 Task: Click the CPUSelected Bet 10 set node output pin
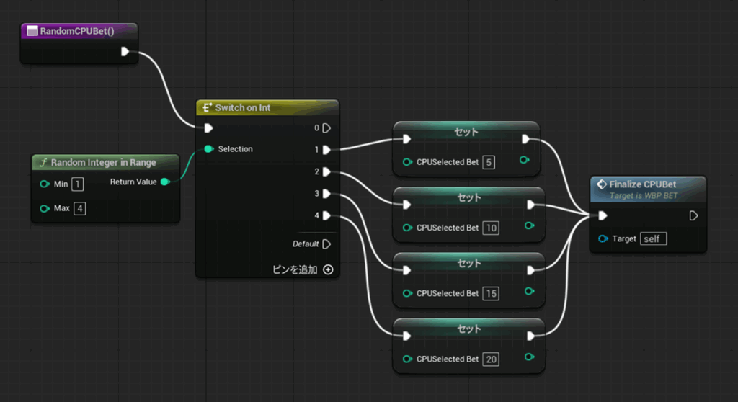(531, 205)
